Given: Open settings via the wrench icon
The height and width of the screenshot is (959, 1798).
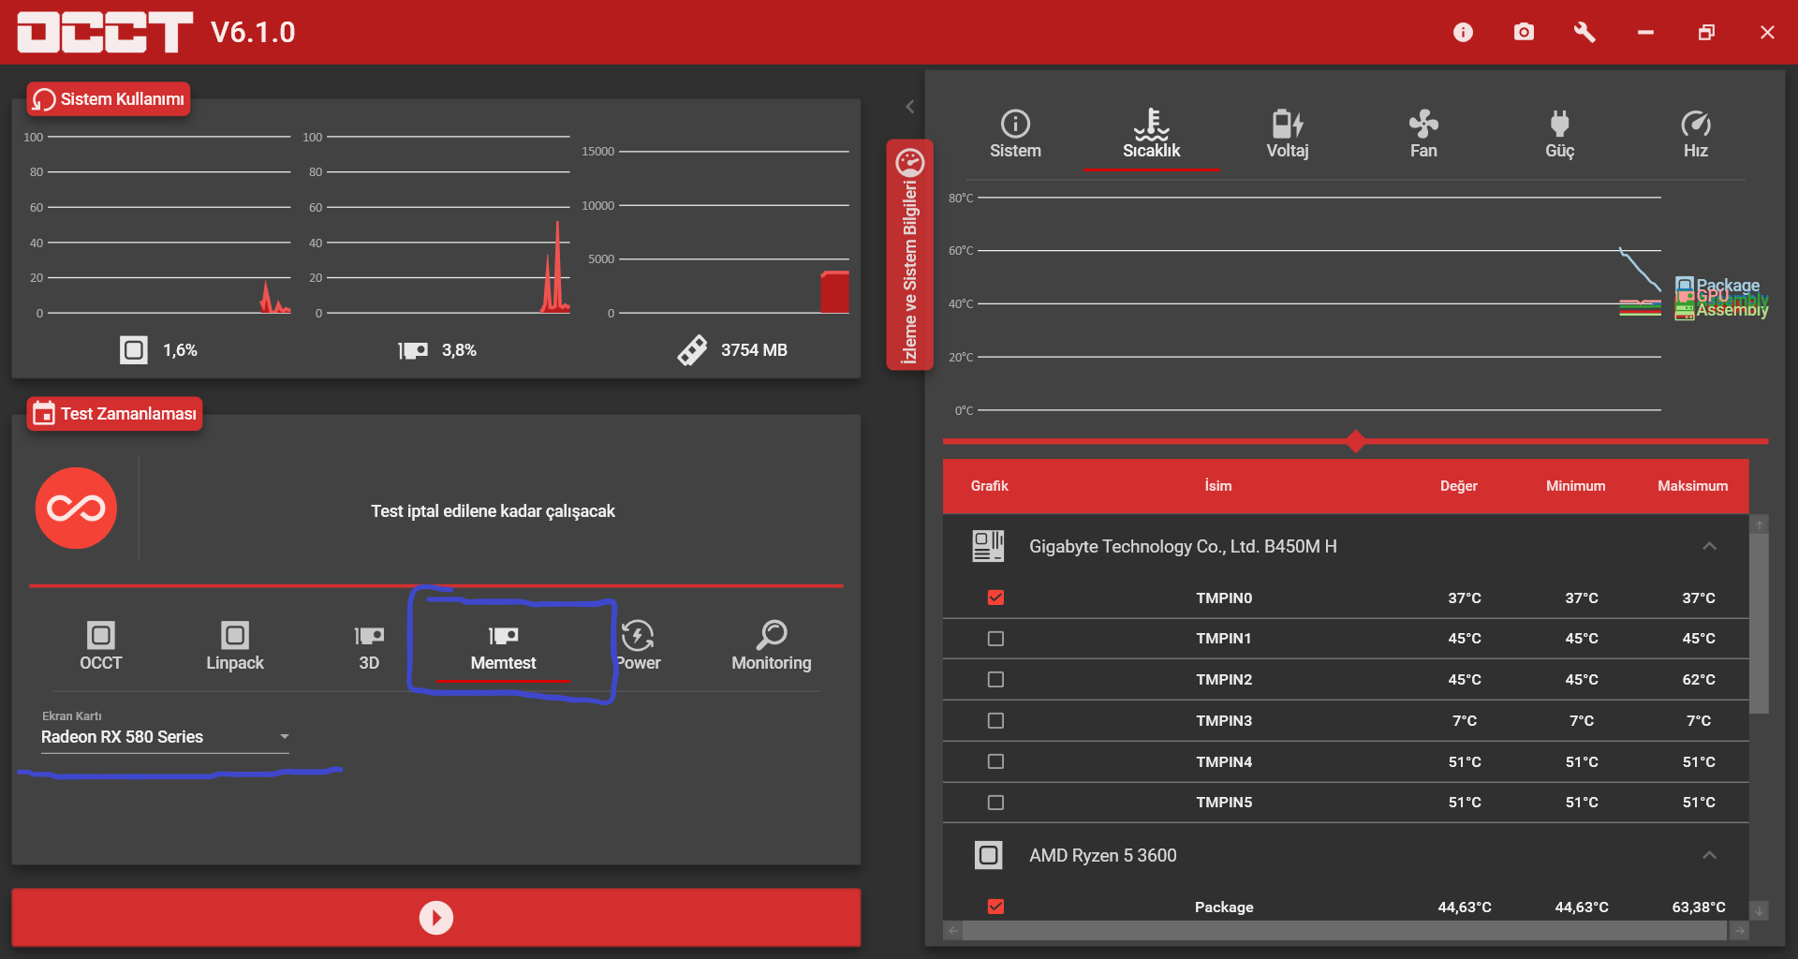Looking at the screenshot, I should click(x=1584, y=33).
